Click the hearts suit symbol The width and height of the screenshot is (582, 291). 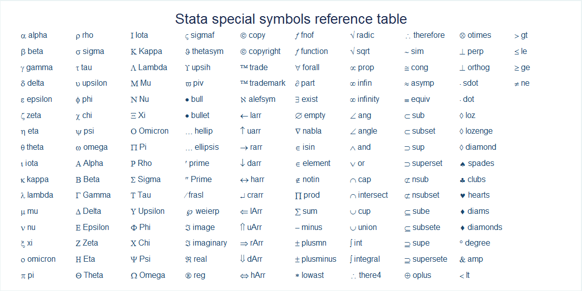coord(462,196)
